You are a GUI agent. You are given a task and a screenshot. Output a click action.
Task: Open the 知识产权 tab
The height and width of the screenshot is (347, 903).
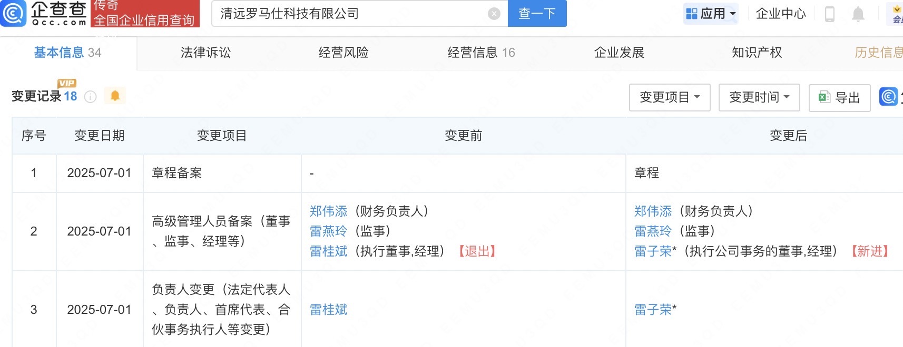[757, 53]
